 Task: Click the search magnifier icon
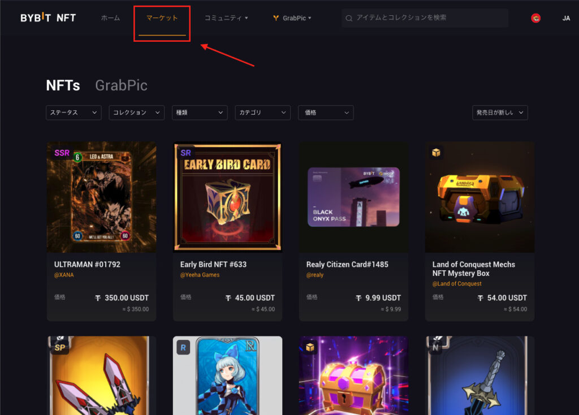[x=348, y=18]
